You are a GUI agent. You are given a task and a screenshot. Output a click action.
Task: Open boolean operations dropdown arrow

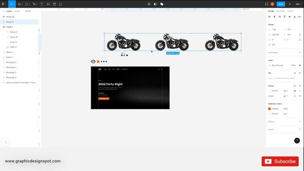click(x=165, y=4)
